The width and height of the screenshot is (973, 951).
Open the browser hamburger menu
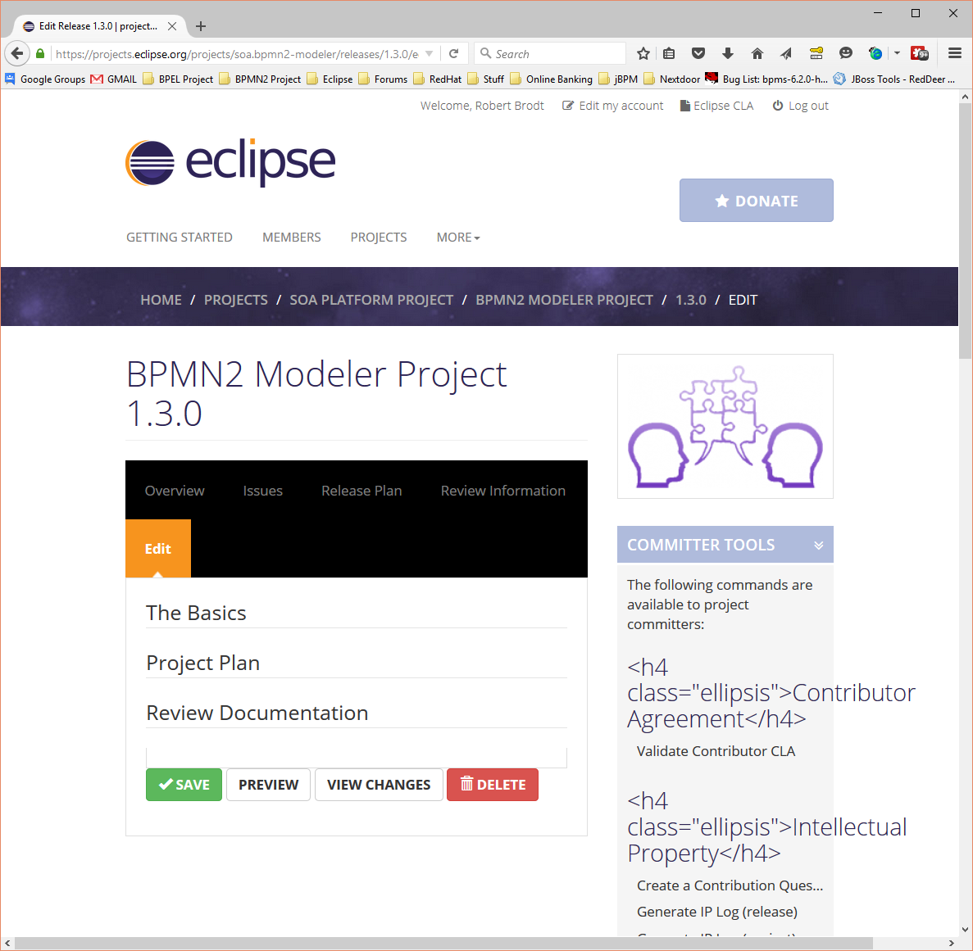click(955, 54)
